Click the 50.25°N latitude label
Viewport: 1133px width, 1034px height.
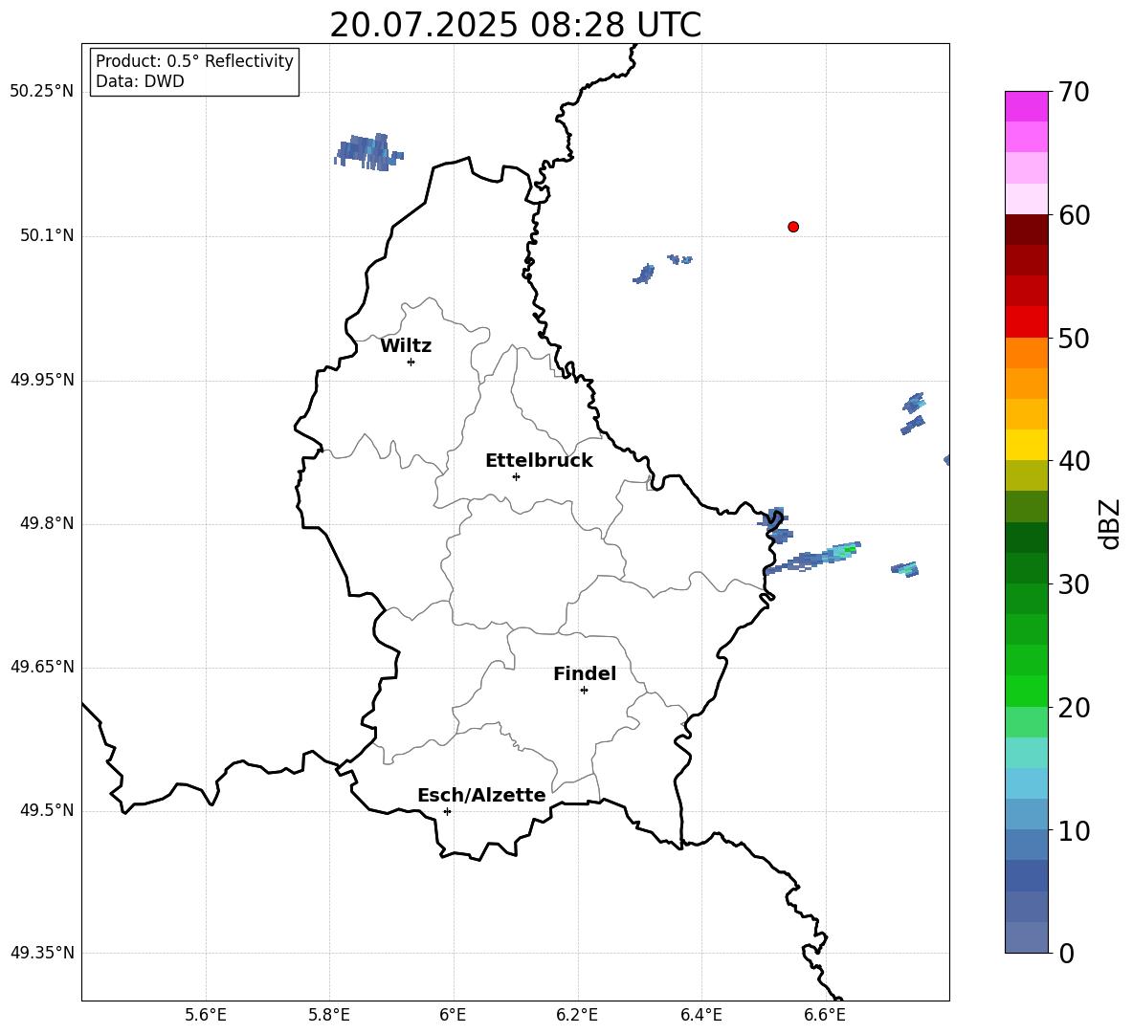pyautogui.click(x=42, y=92)
